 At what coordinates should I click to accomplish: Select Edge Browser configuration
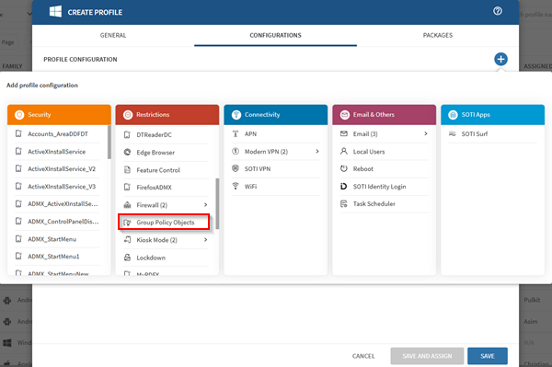coord(166,153)
